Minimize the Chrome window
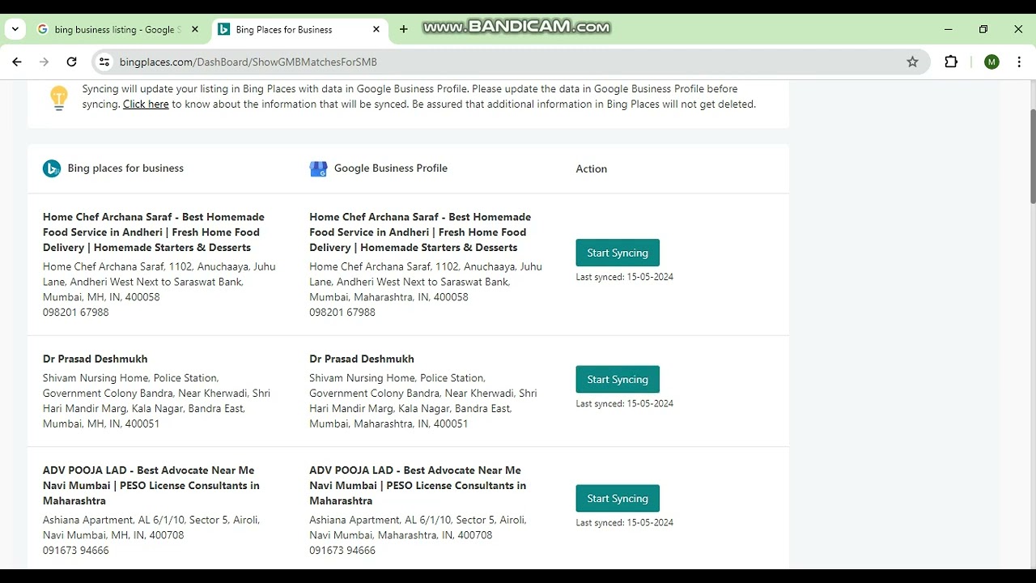This screenshot has height=583, width=1036. pos(948,29)
